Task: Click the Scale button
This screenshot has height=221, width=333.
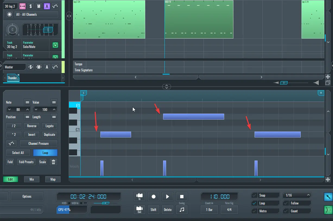Action: click(x=43, y=162)
